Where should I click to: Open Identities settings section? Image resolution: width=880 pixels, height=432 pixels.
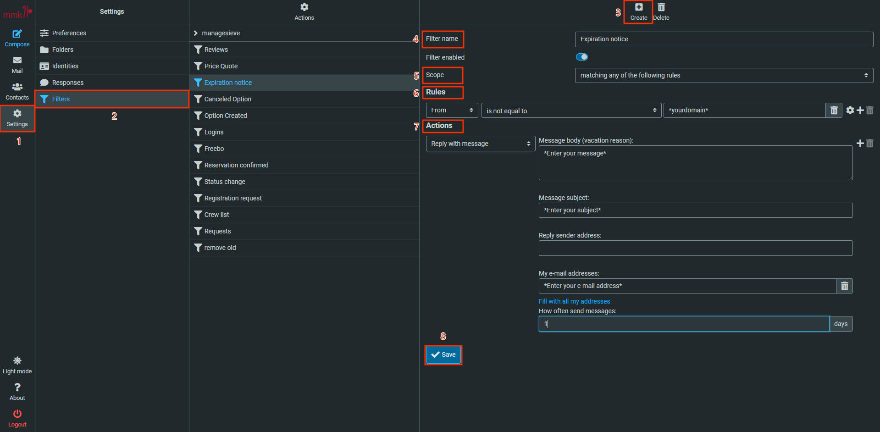point(112,66)
